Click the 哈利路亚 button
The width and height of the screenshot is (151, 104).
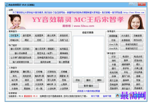[x=64, y=49]
